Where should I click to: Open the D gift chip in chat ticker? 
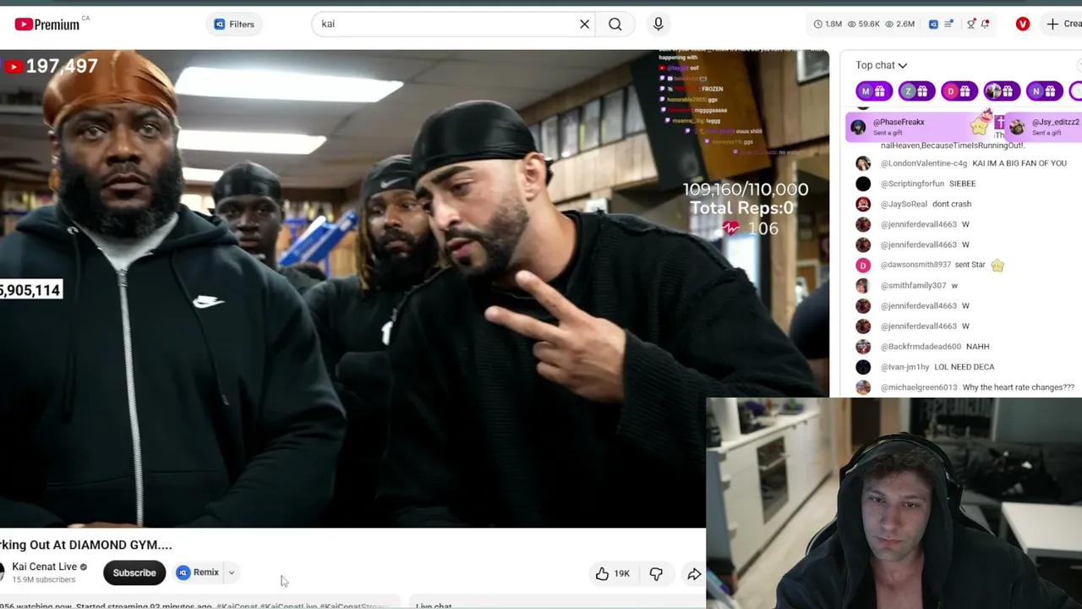click(x=959, y=91)
